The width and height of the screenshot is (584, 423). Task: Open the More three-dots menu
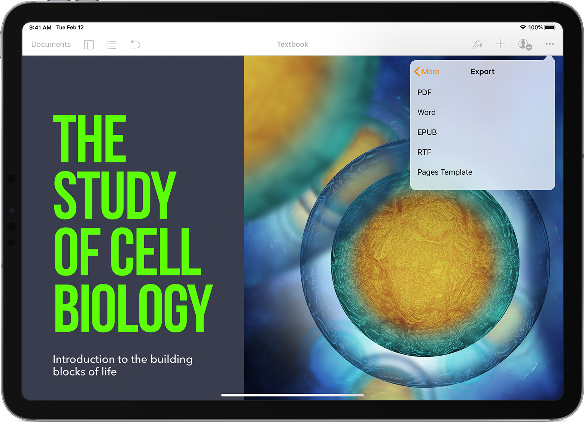tap(550, 44)
